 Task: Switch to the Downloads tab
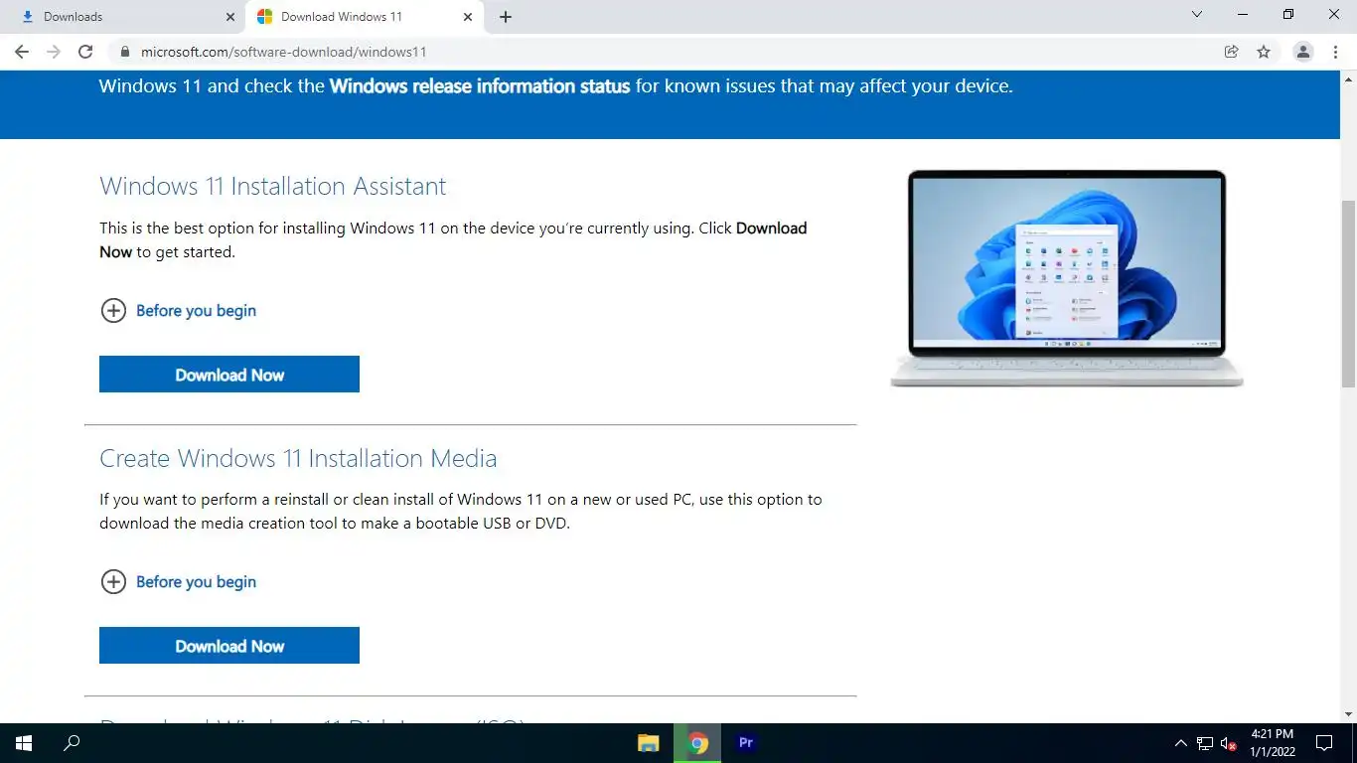[x=122, y=17]
